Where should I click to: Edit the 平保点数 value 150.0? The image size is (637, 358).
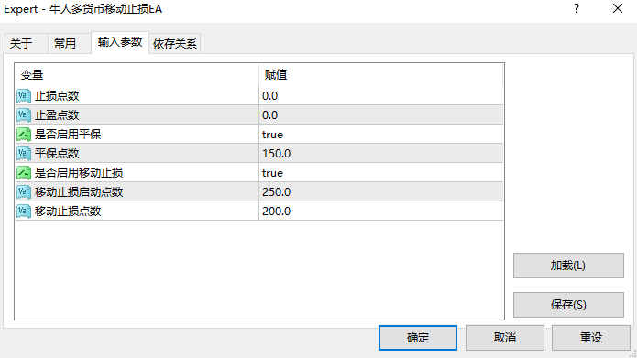[x=380, y=154]
